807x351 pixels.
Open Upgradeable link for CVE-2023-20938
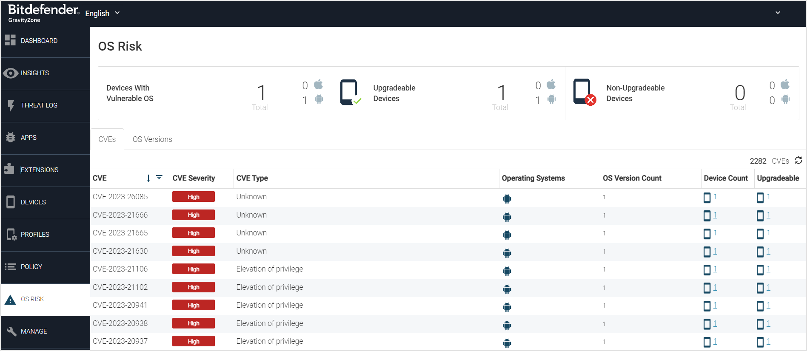point(769,323)
